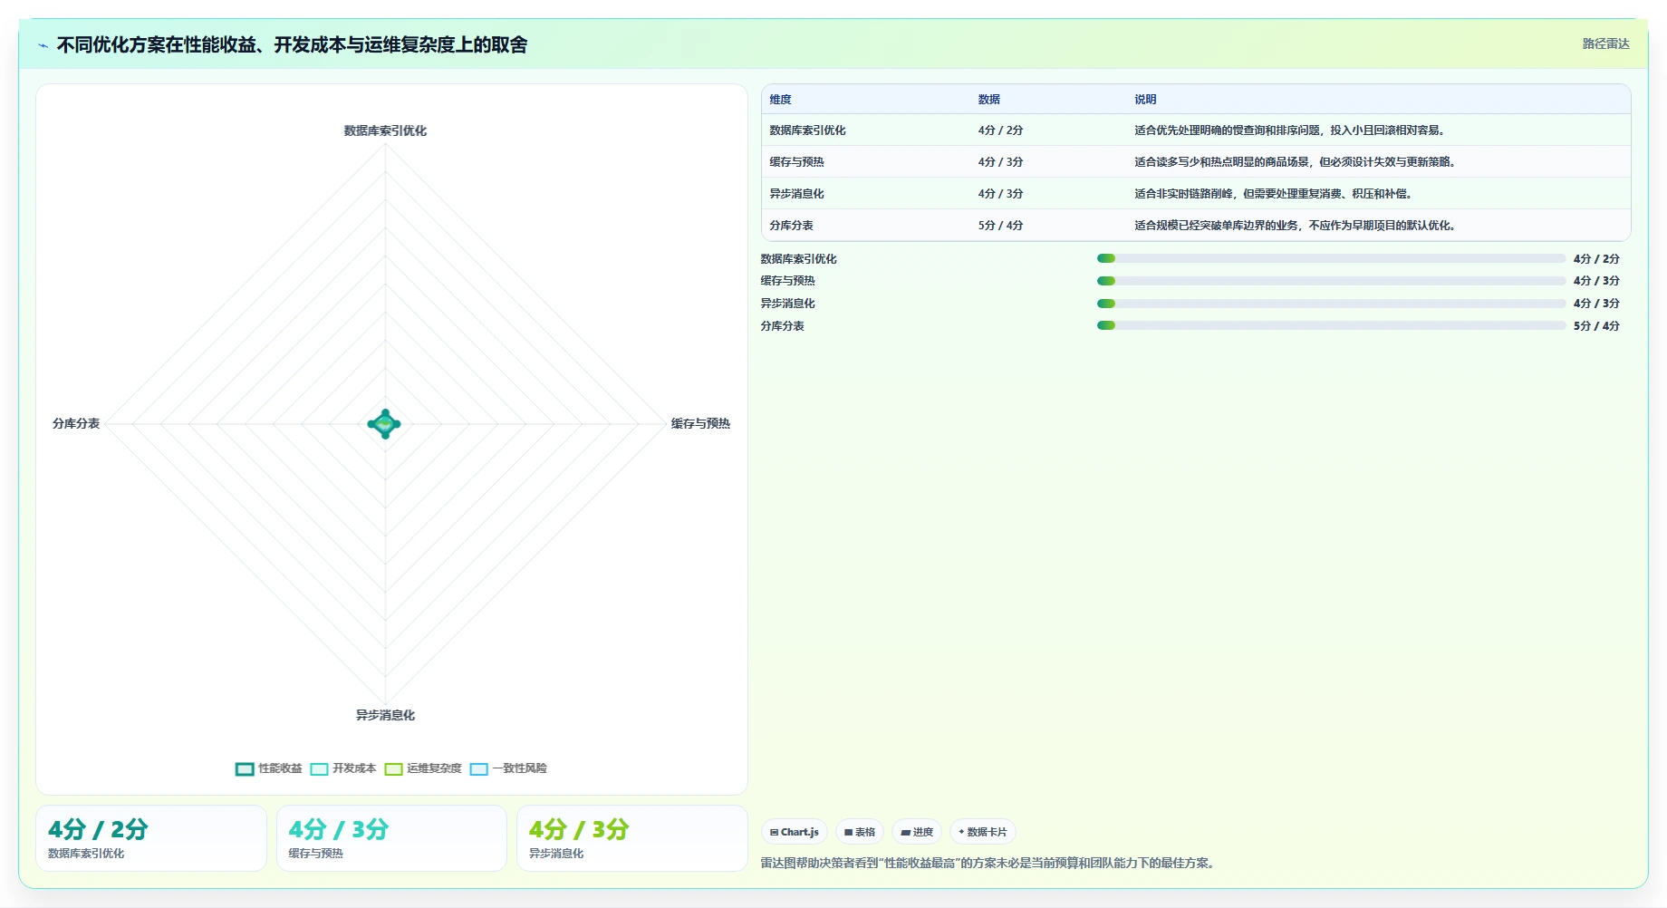
Task: Open the 数据库索引优化 stat card
Action: (x=151, y=838)
